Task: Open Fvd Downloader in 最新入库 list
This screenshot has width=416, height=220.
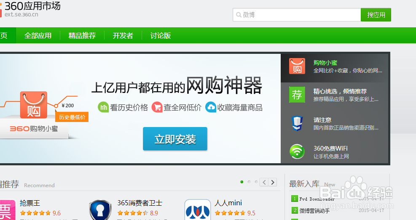Action: 317,199
